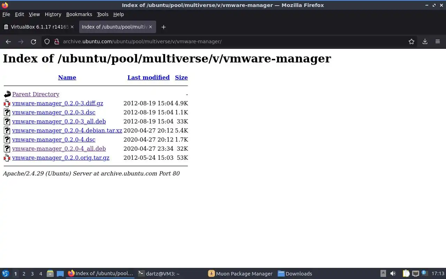
Task: Follow the Parent Directory link
Action: tap(36, 94)
